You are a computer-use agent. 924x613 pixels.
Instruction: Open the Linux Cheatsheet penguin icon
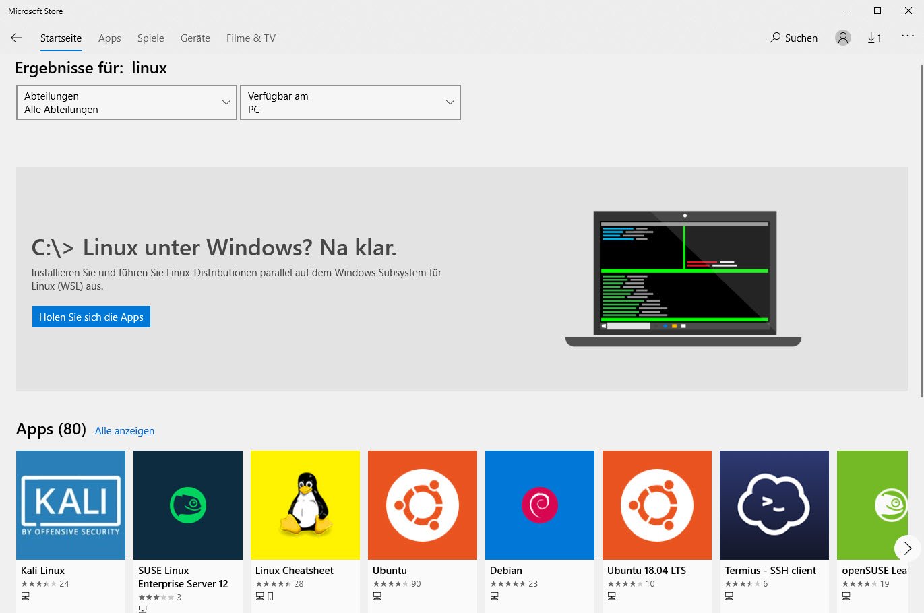point(305,505)
